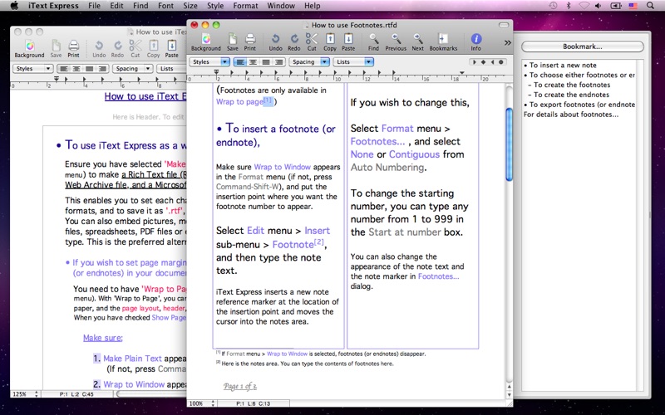Click Bluetooth icon in menu bar
This screenshot has height=415, width=665.
point(569,6)
